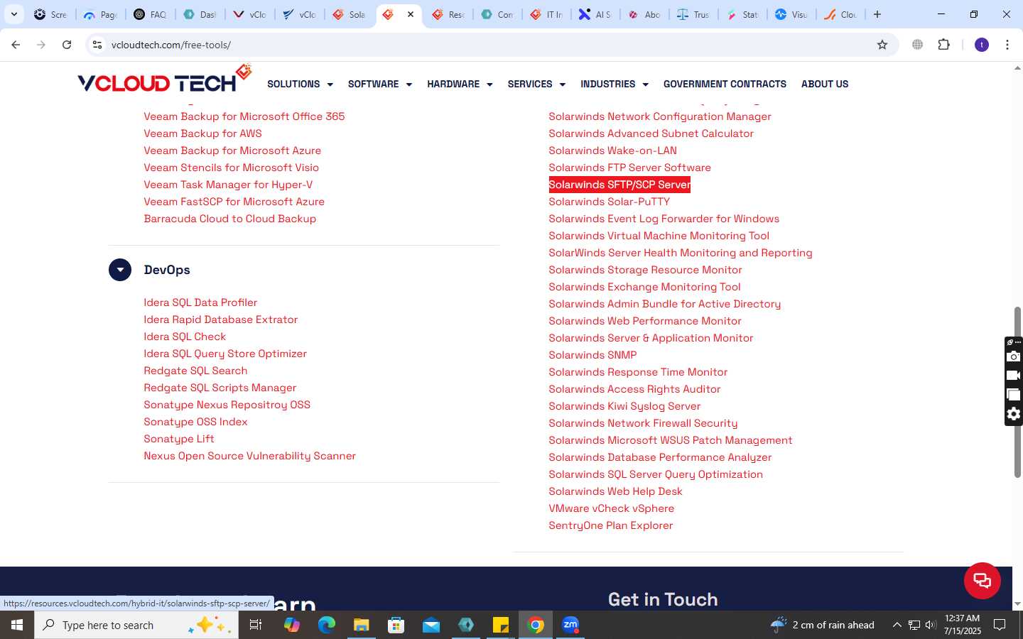Open SentryOne Plan Explorer link

[x=611, y=525]
